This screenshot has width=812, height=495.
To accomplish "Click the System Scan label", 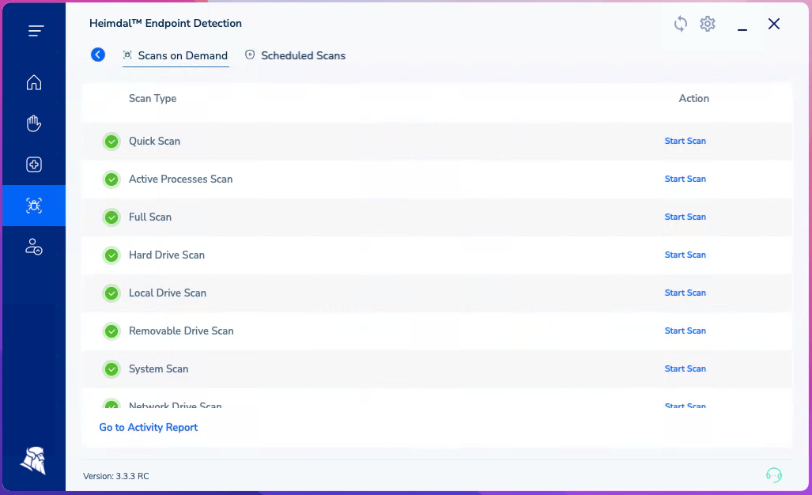I will point(158,368).
